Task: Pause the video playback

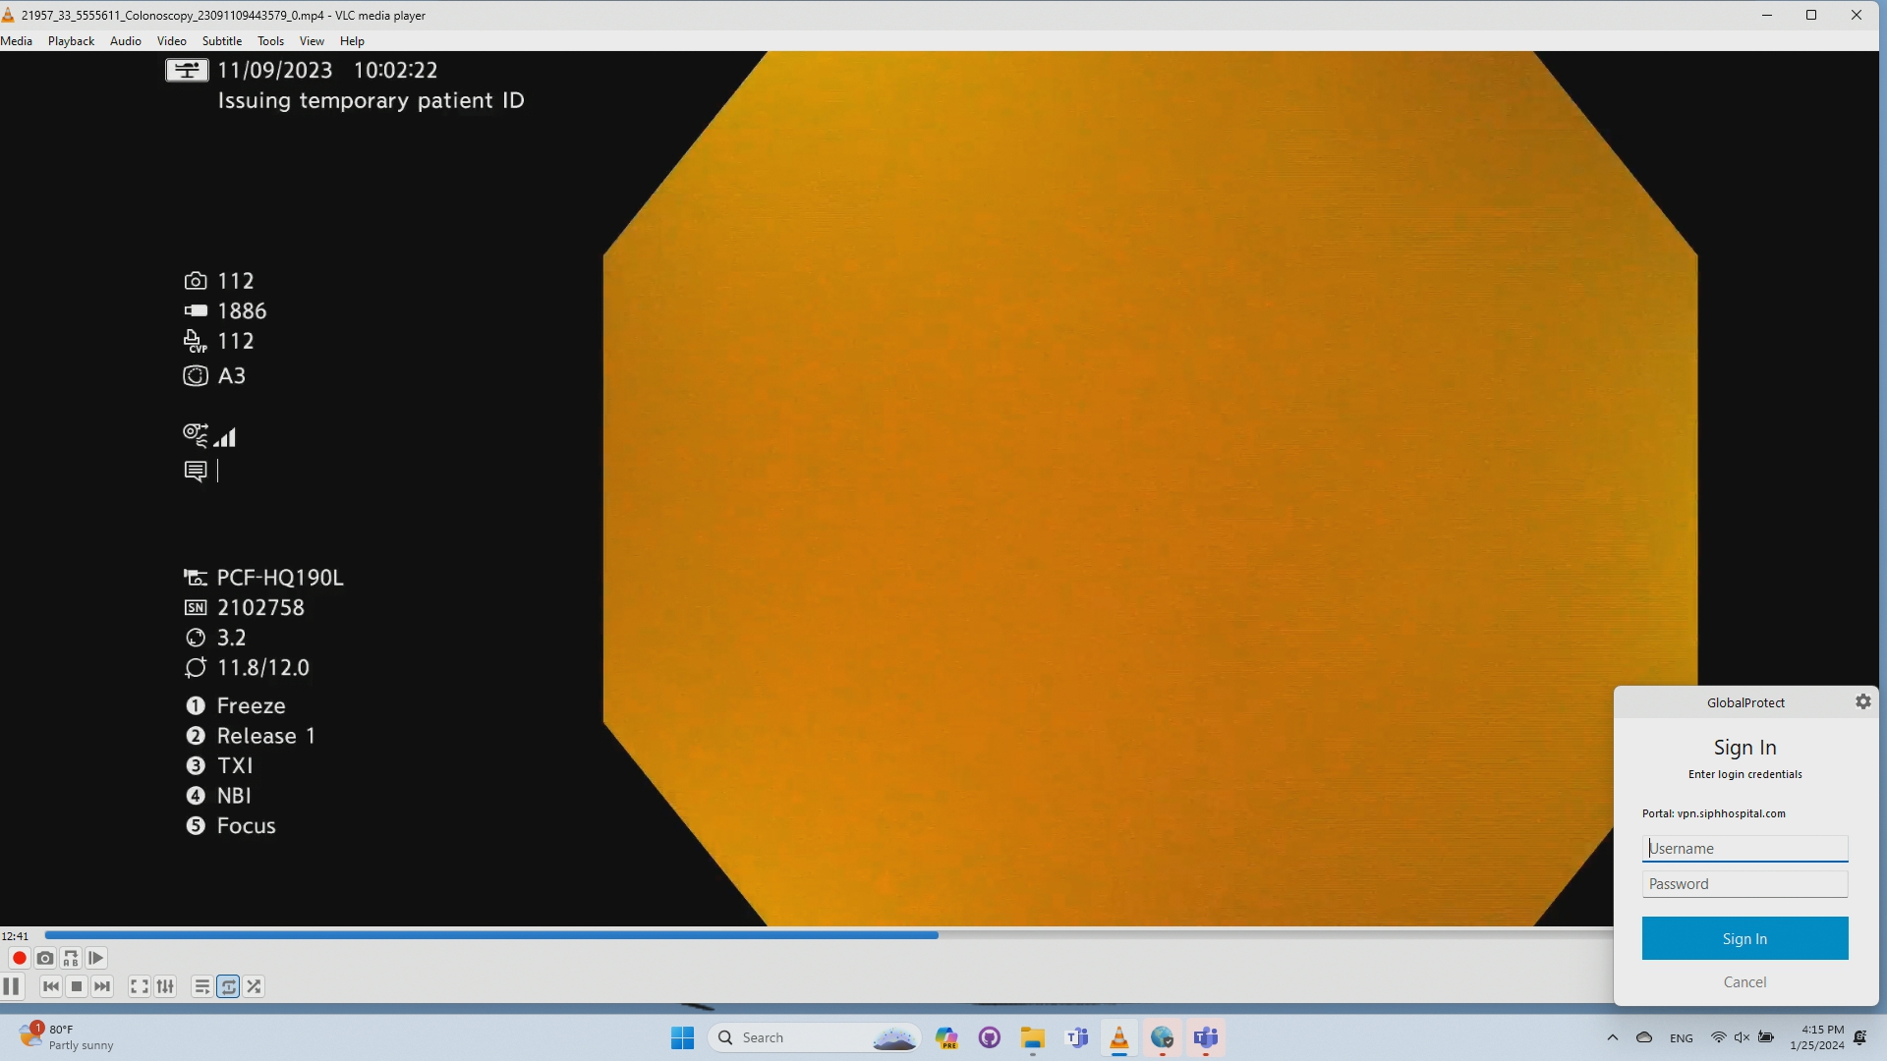Action: (x=12, y=986)
